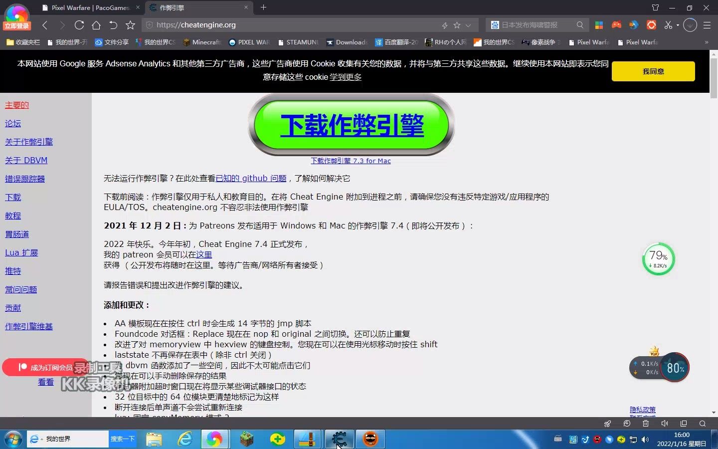718x449 pixels.
Task: Launch Cheat Engine from the taskbar
Action: [x=339, y=439]
